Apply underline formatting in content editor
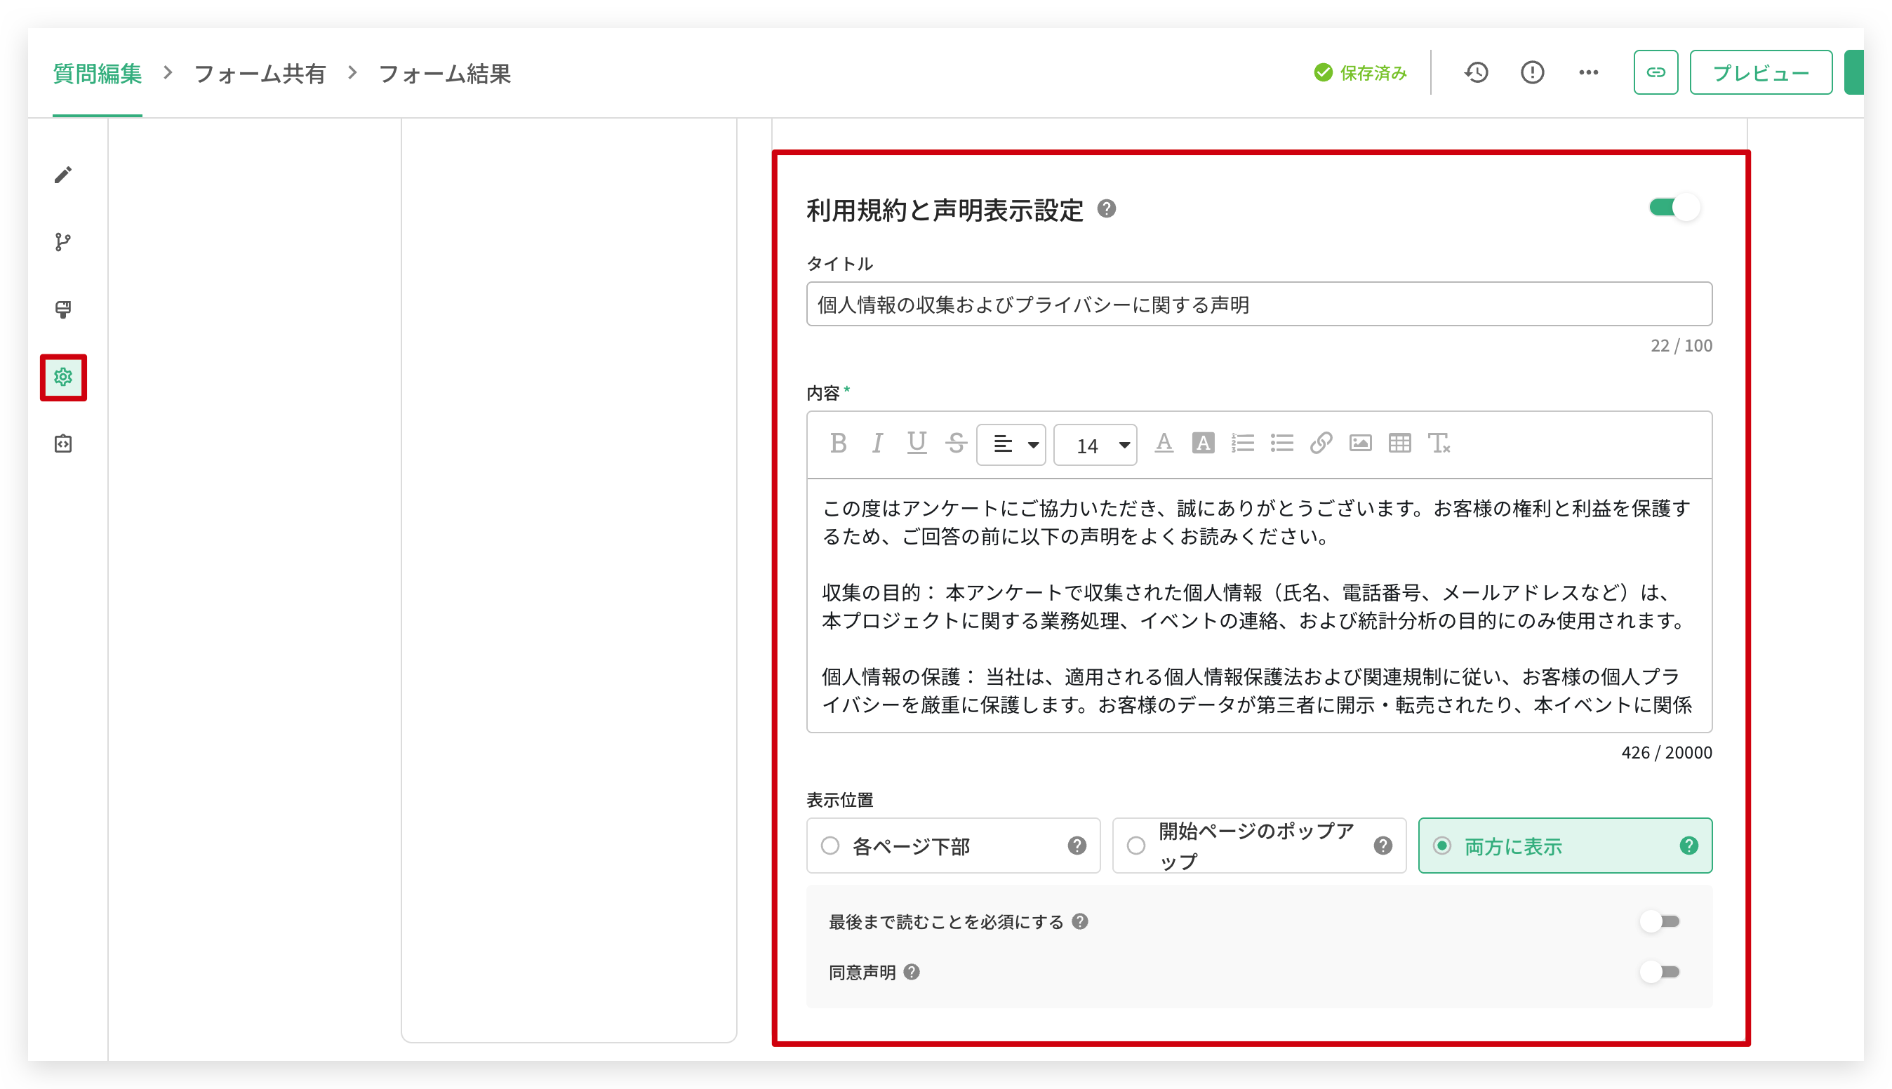 [917, 443]
